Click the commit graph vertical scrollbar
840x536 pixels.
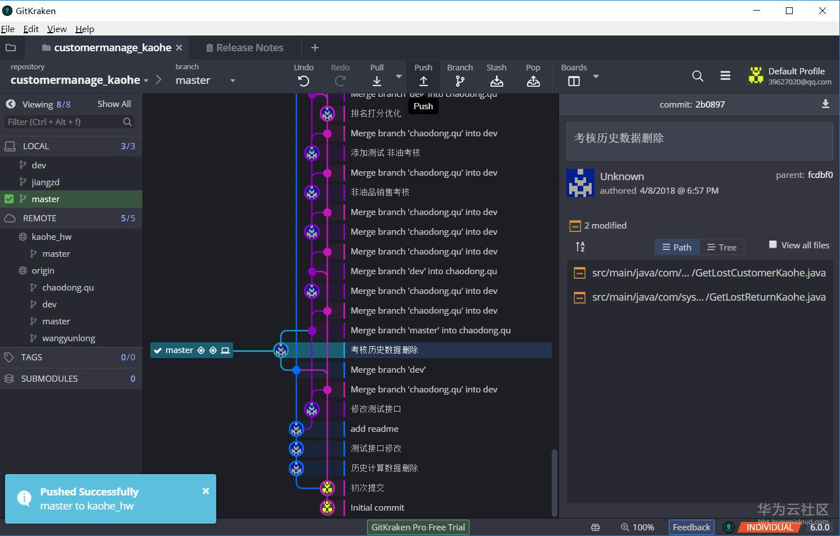pyautogui.click(x=555, y=483)
